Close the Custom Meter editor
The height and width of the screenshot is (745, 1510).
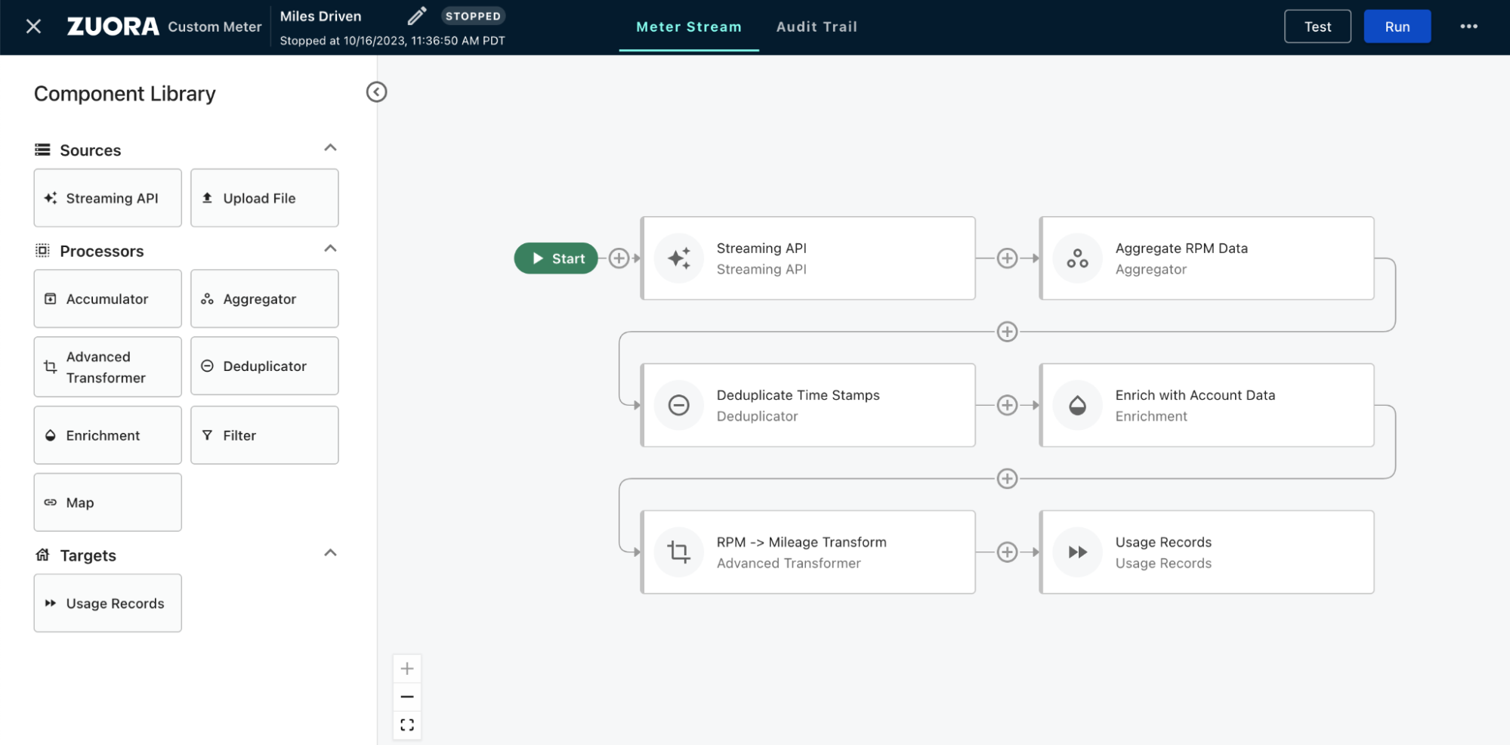[33, 26]
